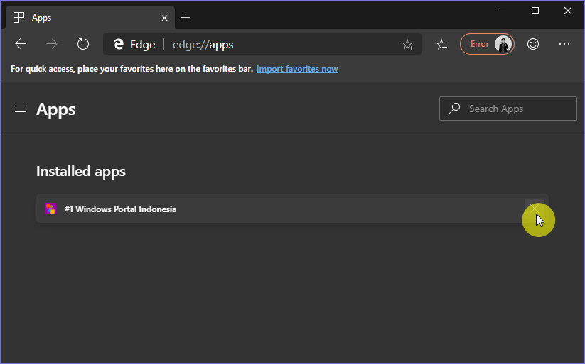The width and height of the screenshot is (585, 364).
Task: Click the edge://apps address bar
Action: [262, 44]
